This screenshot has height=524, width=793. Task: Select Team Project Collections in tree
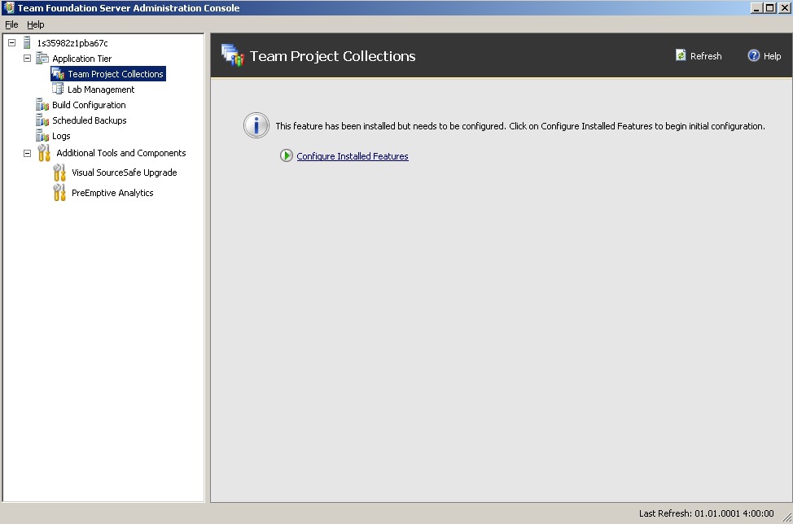(116, 74)
